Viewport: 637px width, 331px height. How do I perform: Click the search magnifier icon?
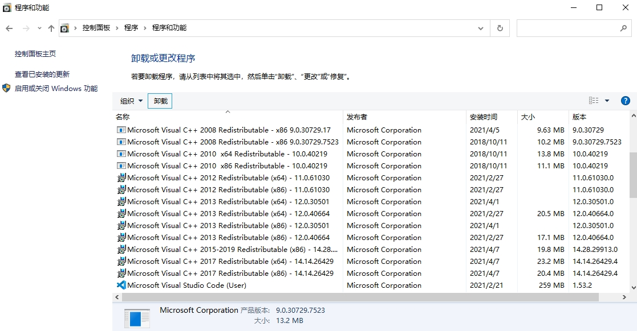coord(623,28)
